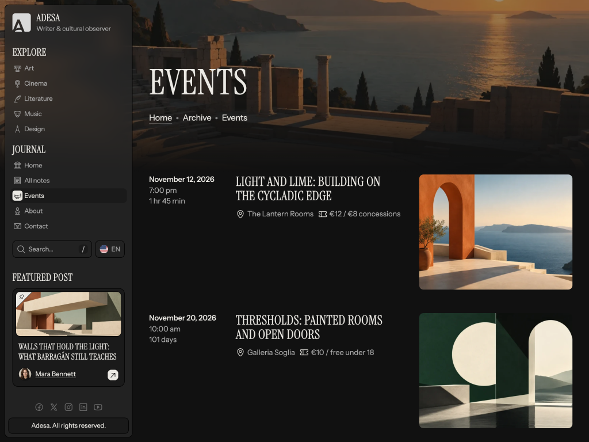Open the Facebook social icon
This screenshot has width=589, height=442.
point(39,407)
